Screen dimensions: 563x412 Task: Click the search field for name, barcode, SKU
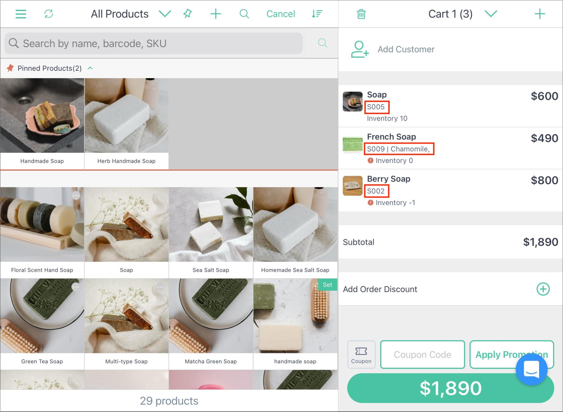tap(154, 43)
